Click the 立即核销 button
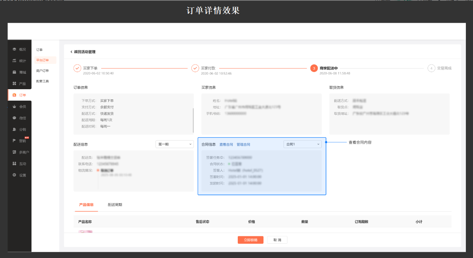The height and width of the screenshot is (258, 473). [x=250, y=240]
